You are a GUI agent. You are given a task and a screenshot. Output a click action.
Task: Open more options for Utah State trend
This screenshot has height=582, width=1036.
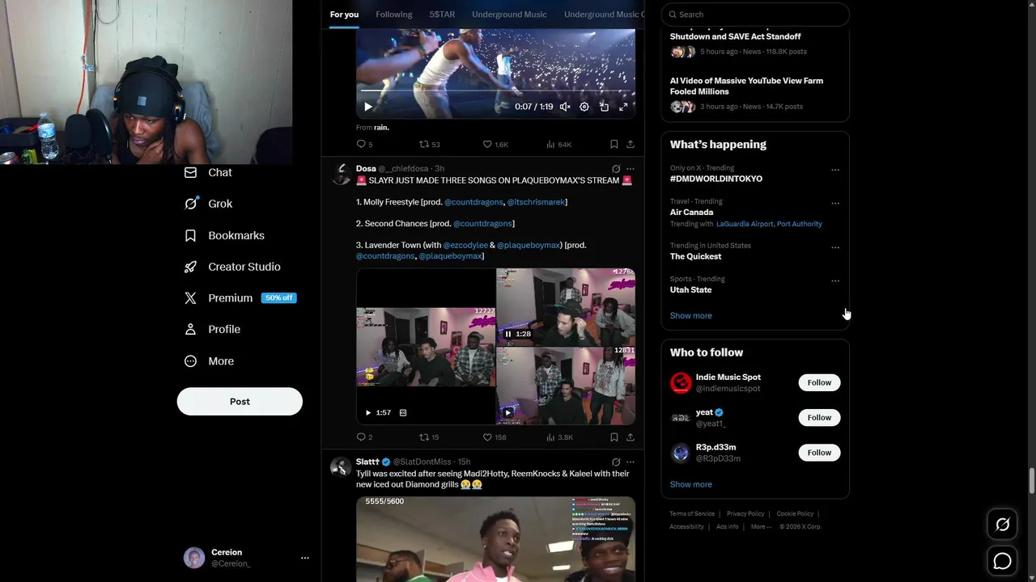coord(835,281)
